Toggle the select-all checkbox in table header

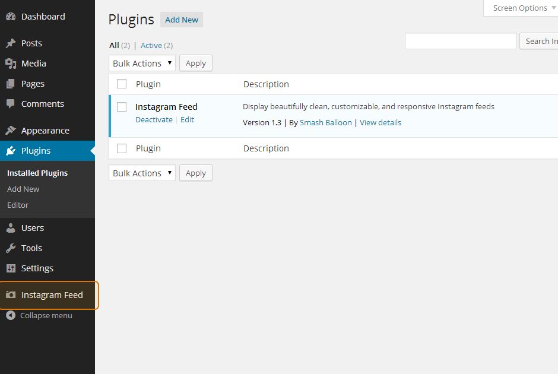click(122, 84)
